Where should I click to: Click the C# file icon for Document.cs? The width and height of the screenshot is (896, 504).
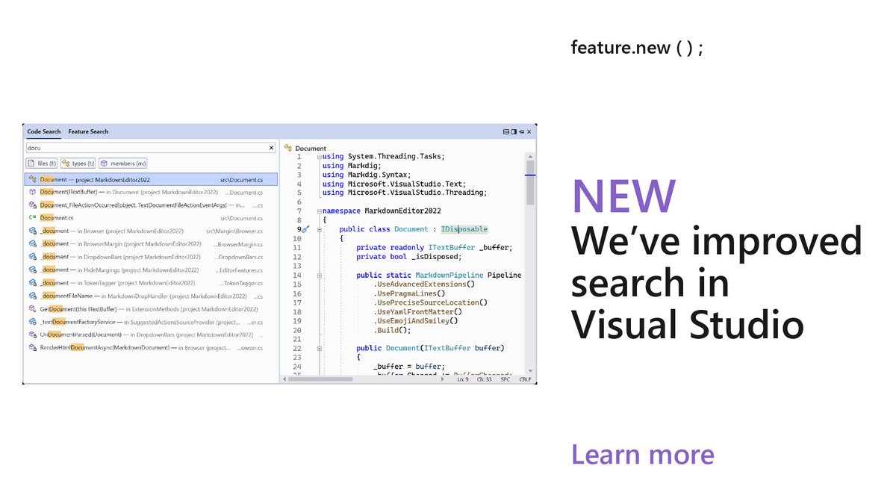click(x=32, y=217)
